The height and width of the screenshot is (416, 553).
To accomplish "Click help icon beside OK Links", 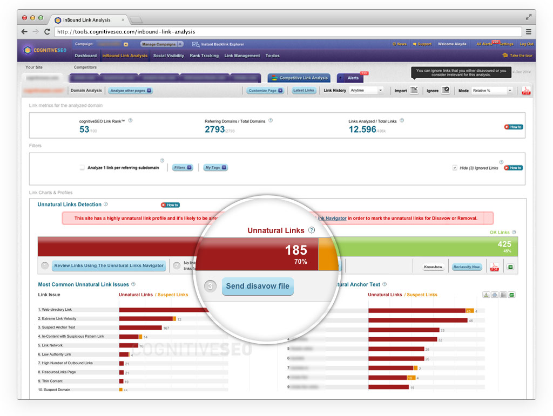I will (x=514, y=232).
